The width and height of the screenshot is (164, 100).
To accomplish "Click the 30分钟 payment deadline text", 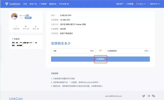I will coord(63,29).
